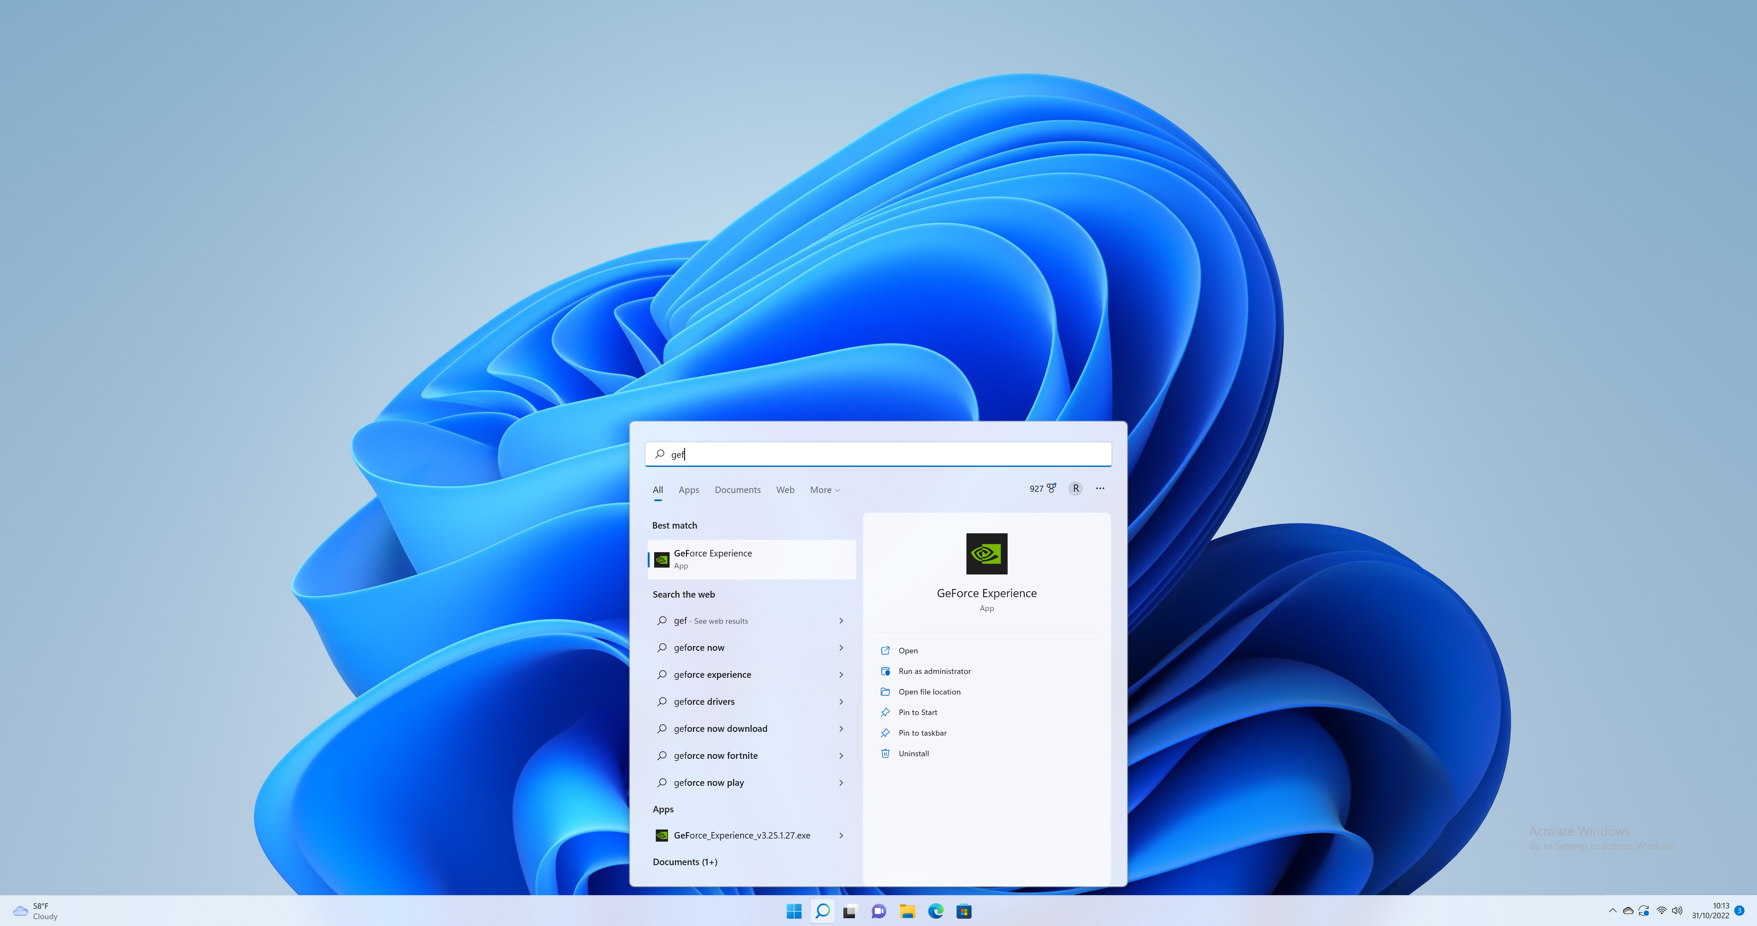Switch to the Apps filter tab
The height and width of the screenshot is (926, 1757).
[x=688, y=490]
